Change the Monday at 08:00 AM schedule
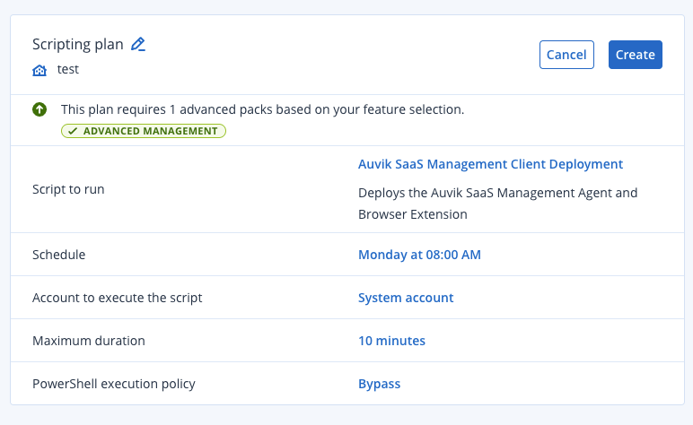Viewport: 693px width, 425px height. 419,255
